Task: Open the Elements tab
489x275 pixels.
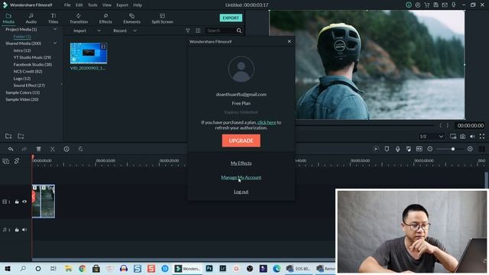Action: click(x=131, y=18)
